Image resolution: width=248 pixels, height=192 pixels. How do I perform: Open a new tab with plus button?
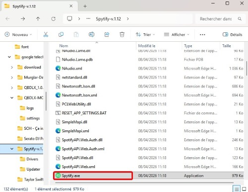point(85,6)
